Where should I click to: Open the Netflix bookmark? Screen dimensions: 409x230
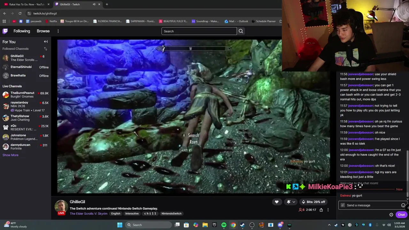[51, 21]
